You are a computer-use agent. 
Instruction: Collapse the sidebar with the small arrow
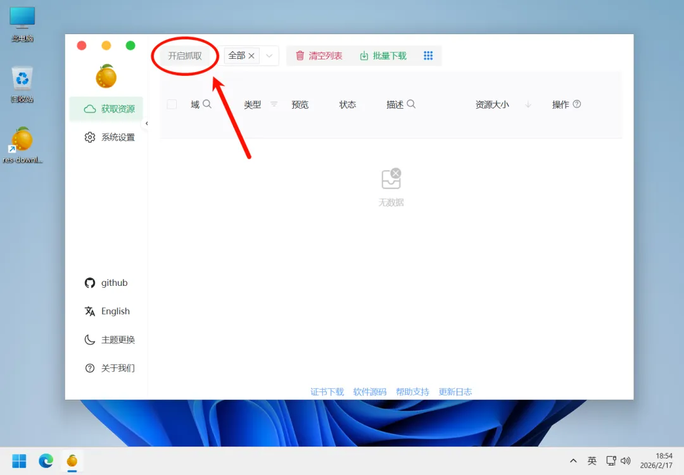pos(147,123)
